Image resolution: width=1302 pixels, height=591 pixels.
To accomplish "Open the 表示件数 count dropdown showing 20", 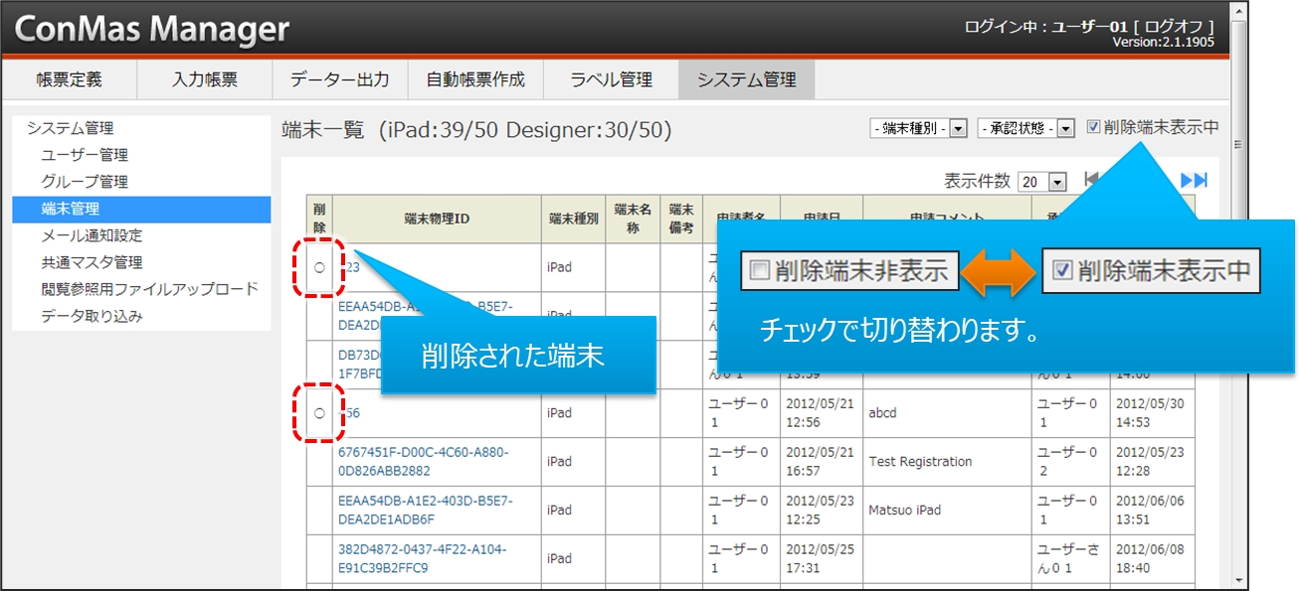I will tap(1042, 182).
